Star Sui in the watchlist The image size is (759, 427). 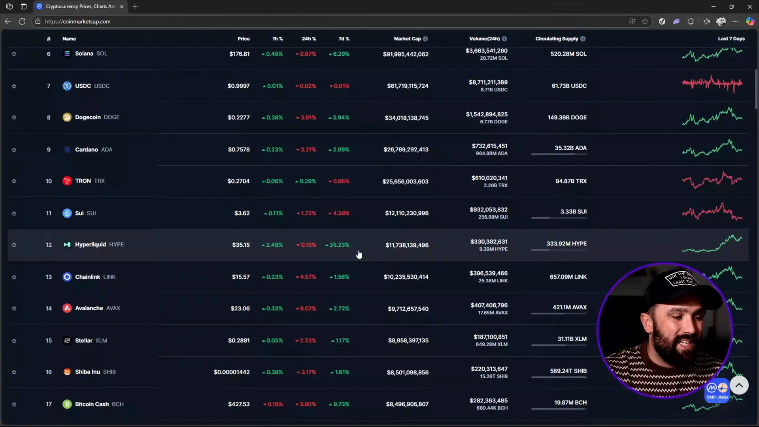(14, 213)
